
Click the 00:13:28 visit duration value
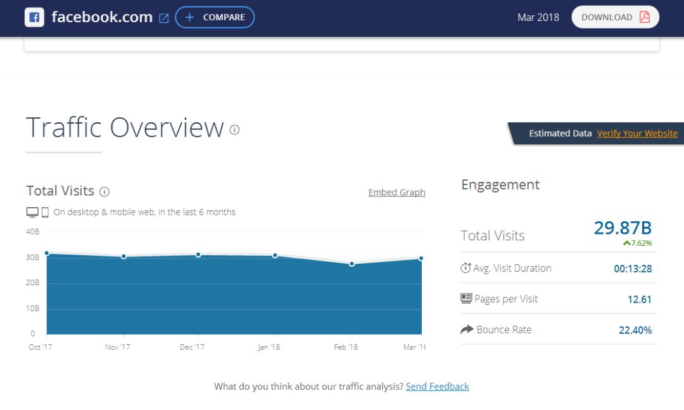click(633, 269)
